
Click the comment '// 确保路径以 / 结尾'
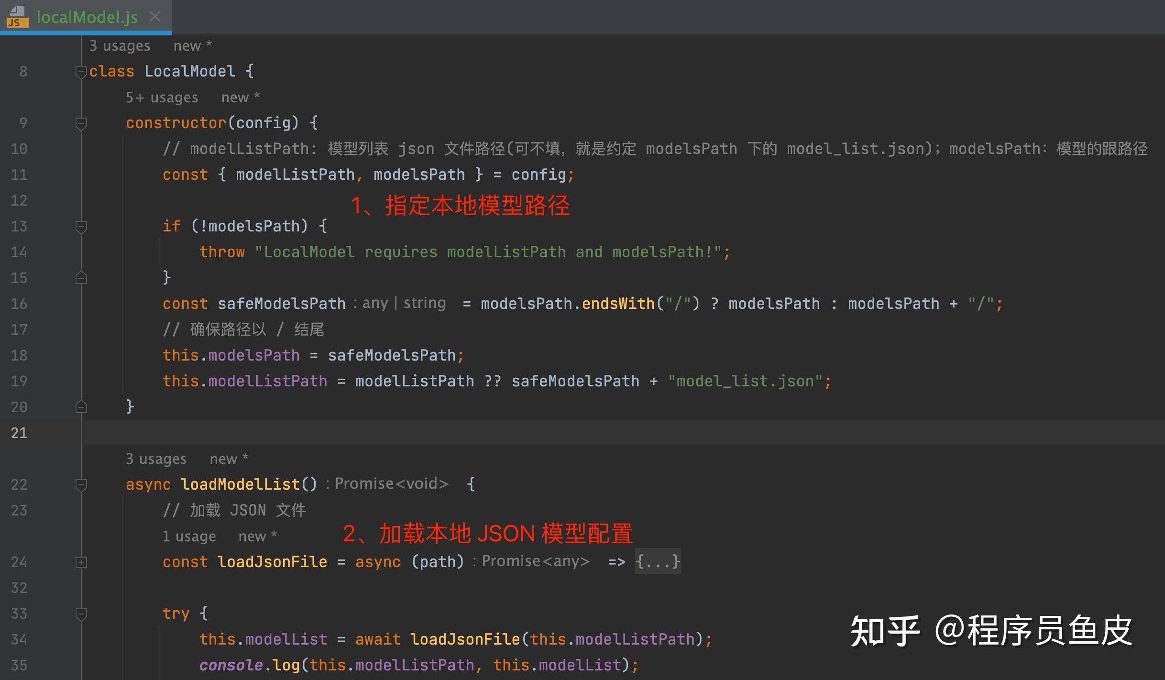[x=243, y=330]
